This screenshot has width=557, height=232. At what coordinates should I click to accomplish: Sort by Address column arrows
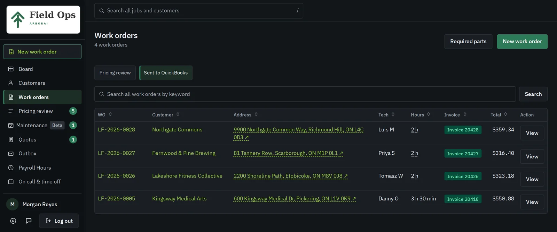(256, 114)
